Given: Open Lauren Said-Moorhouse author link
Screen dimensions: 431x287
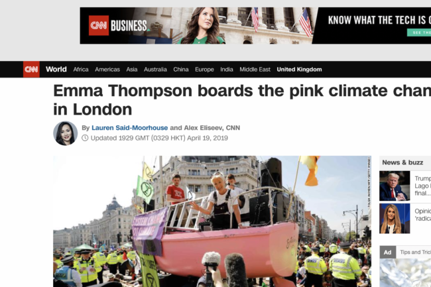Looking at the screenshot, I should [x=130, y=128].
